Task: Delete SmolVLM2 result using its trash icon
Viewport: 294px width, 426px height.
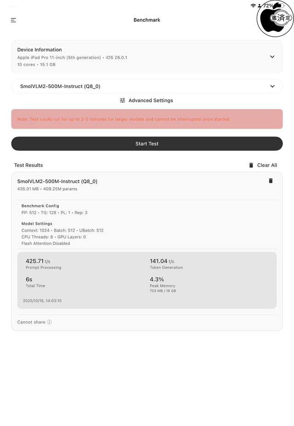Action: pos(271,181)
